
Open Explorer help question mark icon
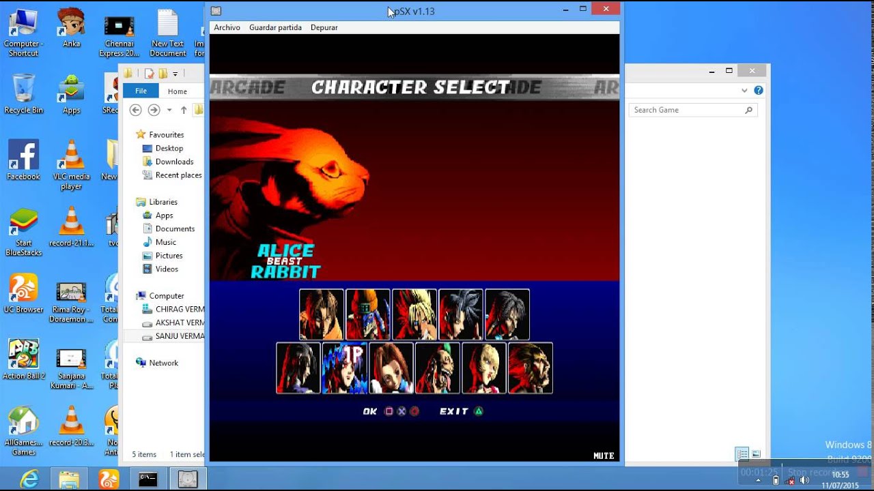(x=759, y=90)
